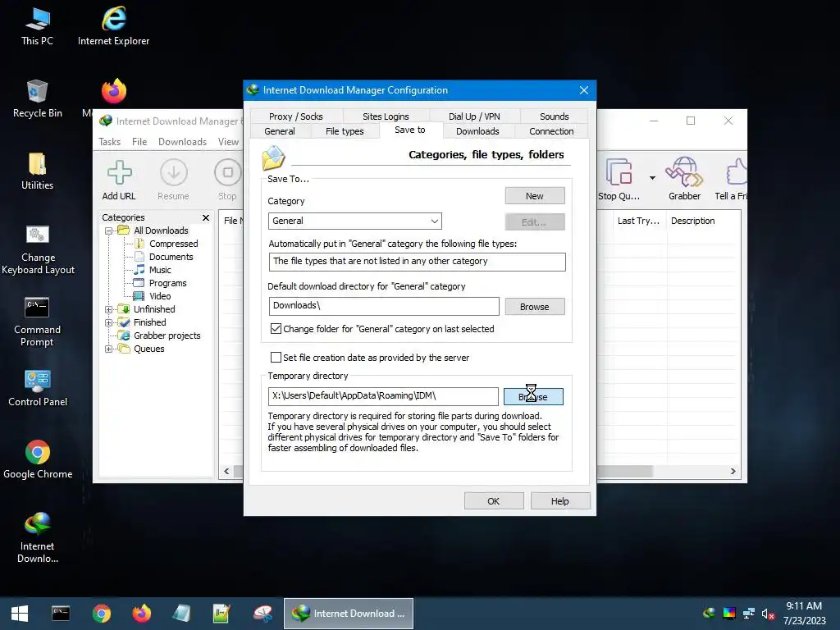Expand the Queues tree node
Screen dimensions: 840x630
tap(109, 349)
